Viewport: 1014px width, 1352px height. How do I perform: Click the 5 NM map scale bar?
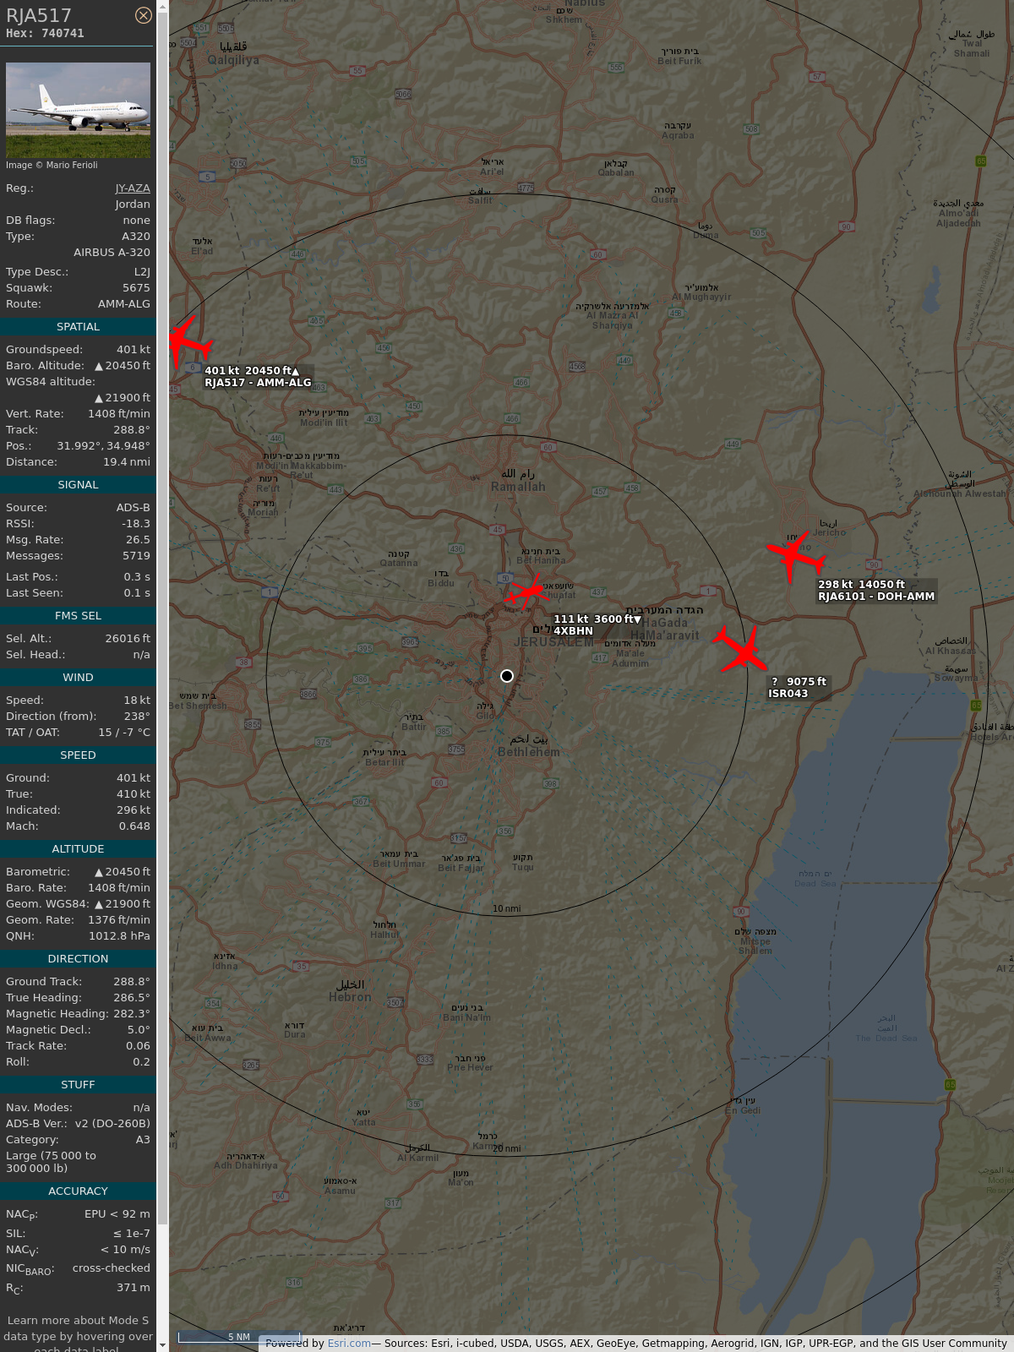tap(239, 1337)
